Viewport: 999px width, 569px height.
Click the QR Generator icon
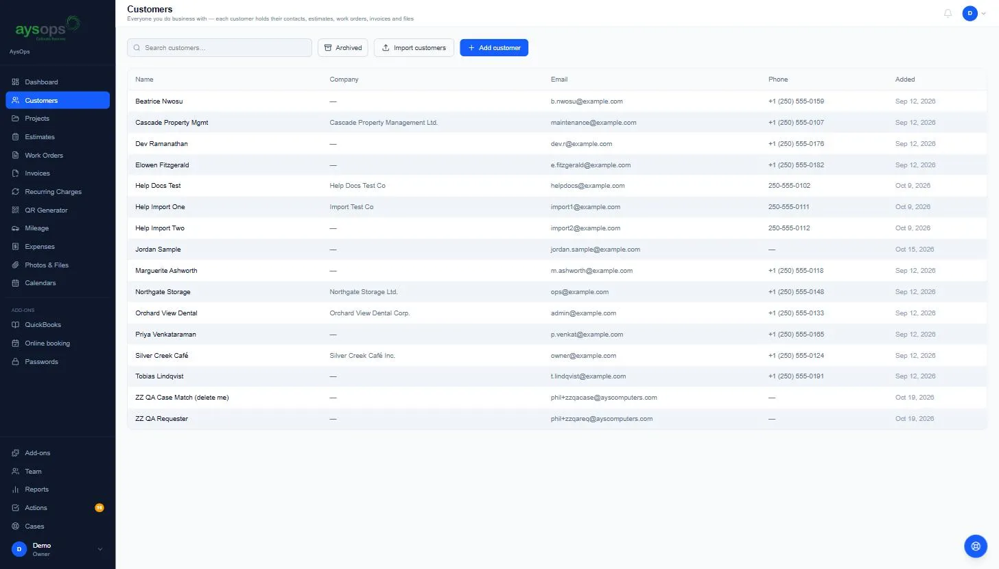[x=16, y=210]
